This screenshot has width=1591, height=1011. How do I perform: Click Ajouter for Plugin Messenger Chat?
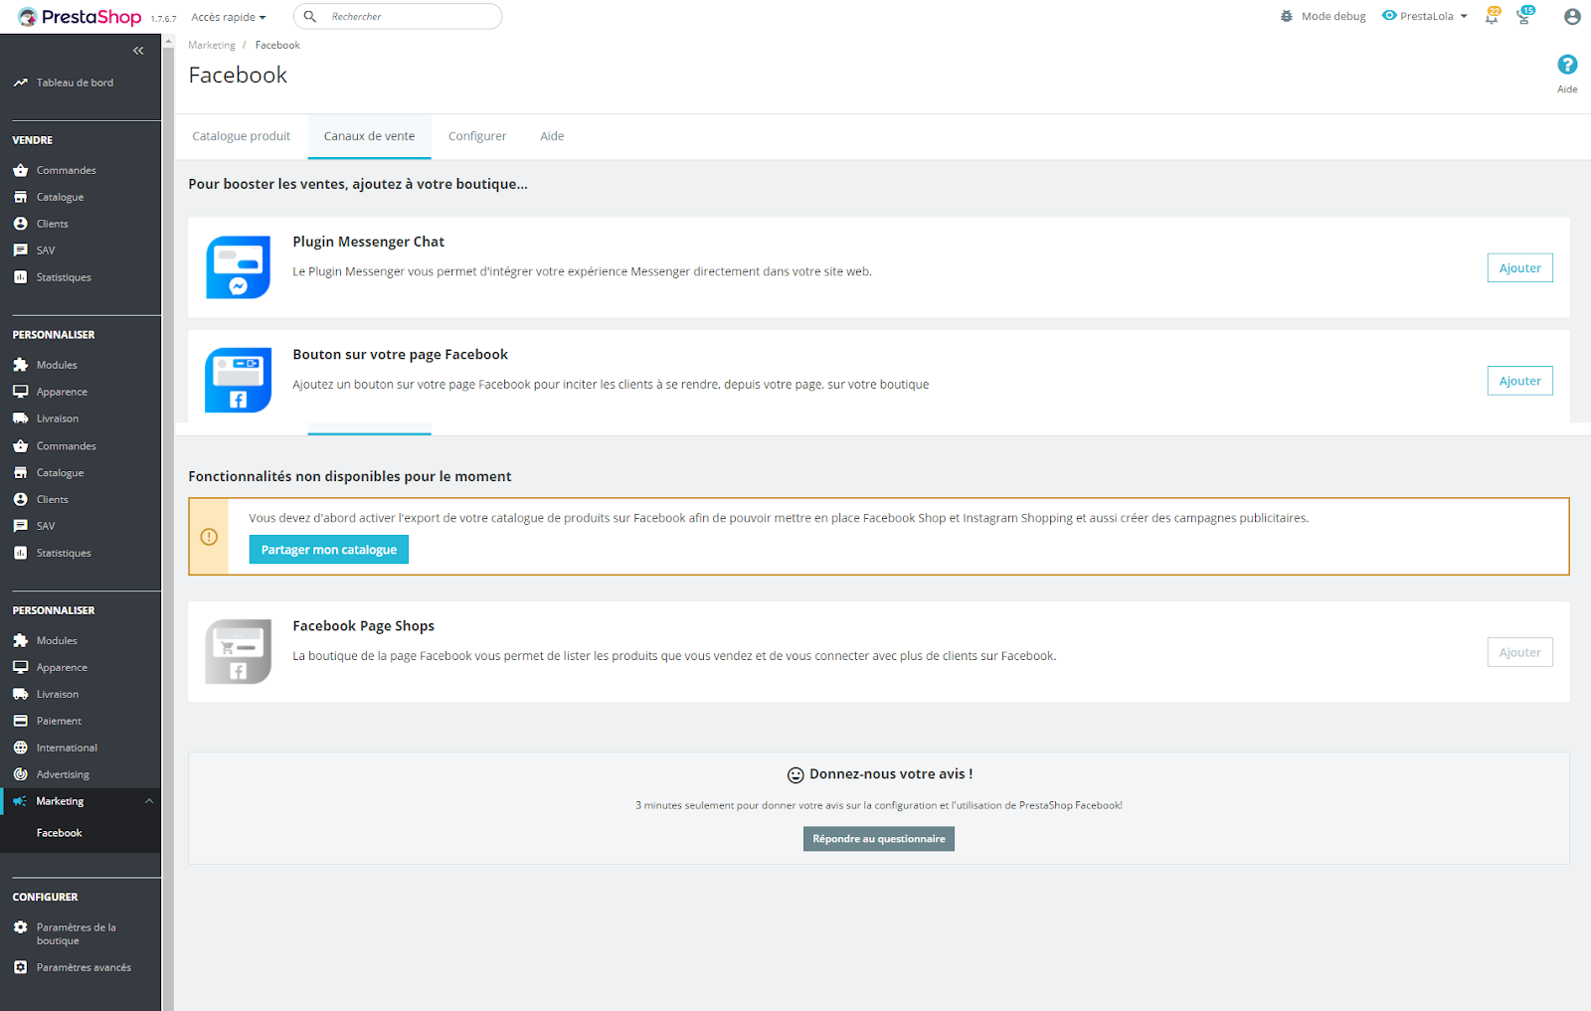(1520, 268)
